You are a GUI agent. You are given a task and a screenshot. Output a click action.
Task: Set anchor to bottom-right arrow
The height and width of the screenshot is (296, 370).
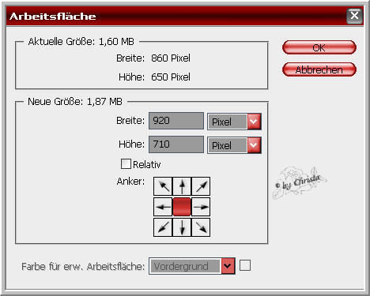[201, 227]
